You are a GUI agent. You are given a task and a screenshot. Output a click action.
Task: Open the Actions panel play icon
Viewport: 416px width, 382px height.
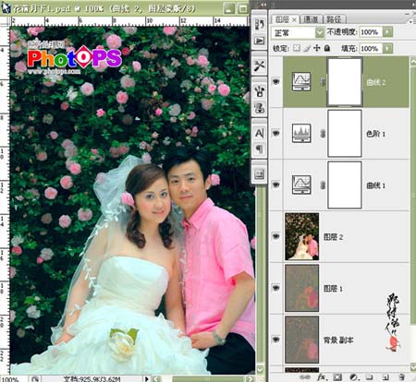[x=259, y=41]
